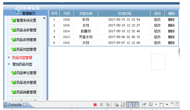Click timestamp 2017-05-07 12:12:08

coord(124,43)
